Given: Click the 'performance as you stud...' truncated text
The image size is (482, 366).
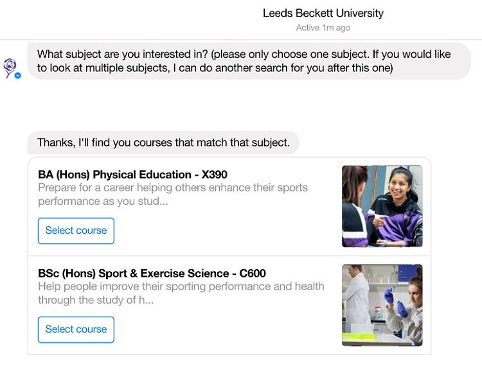Looking at the screenshot, I should [103, 201].
